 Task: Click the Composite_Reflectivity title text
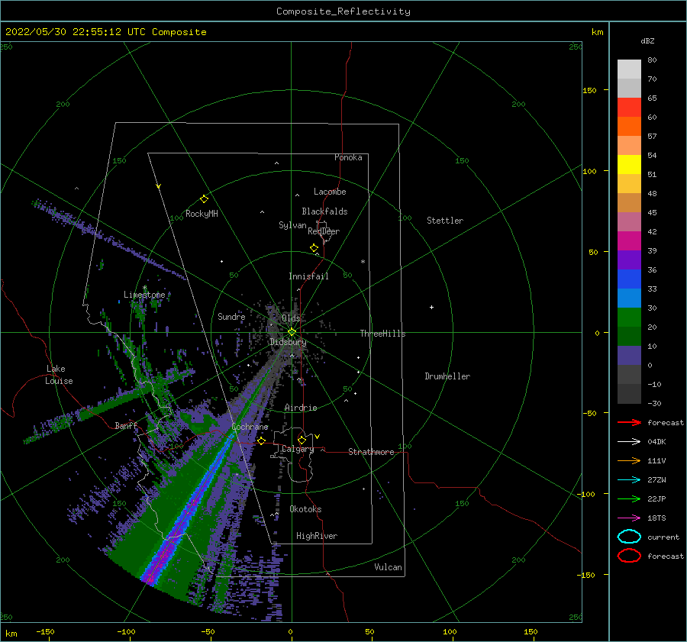(343, 11)
